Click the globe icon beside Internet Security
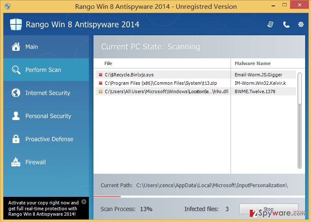311x222 pixels. coord(16,93)
